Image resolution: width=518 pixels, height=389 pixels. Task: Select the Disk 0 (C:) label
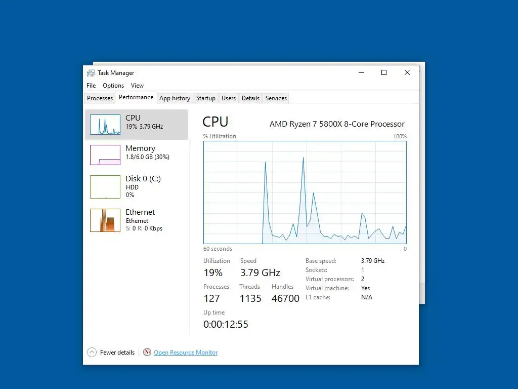click(x=143, y=179)
